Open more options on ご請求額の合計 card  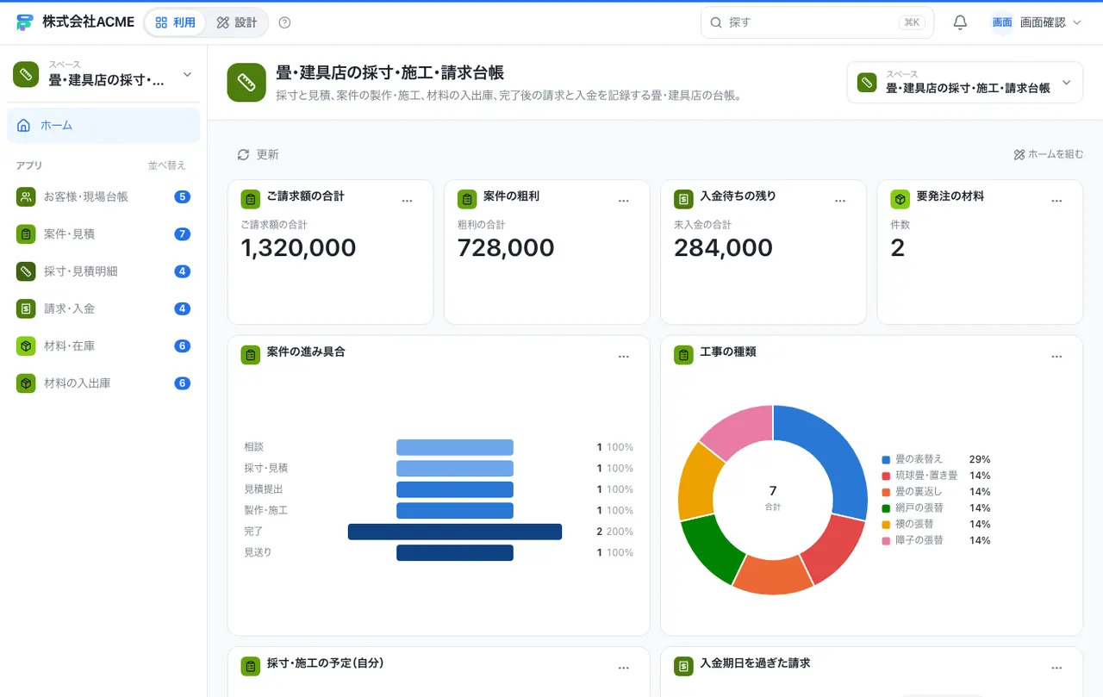click(408, 200)
